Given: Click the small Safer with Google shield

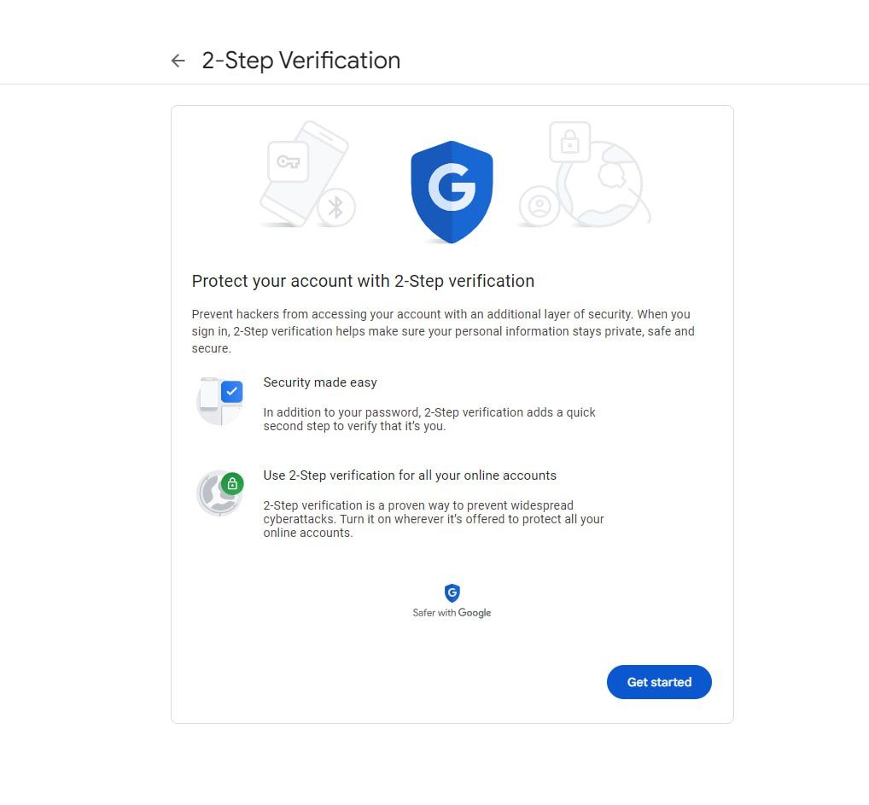Looking at the screenshot, I should pyautogui.click(x=452, y=593).
